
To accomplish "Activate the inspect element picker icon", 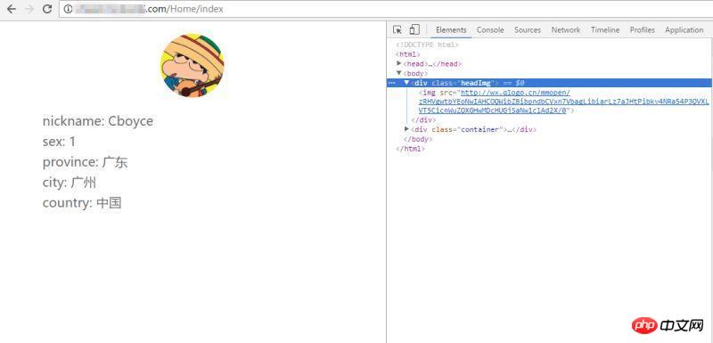I will point(397,30).
